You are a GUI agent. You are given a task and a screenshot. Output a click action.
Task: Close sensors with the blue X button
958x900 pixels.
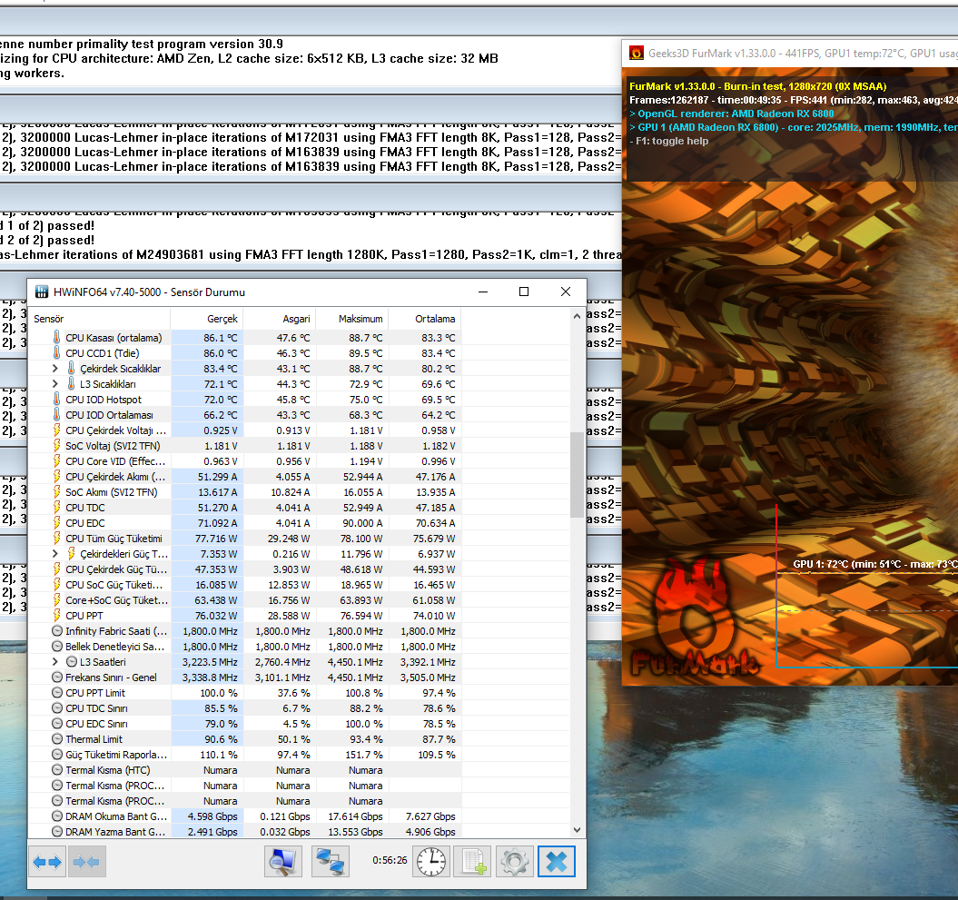click(556, 862)
